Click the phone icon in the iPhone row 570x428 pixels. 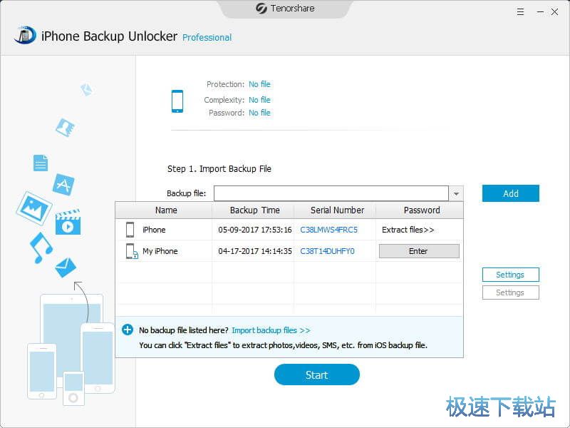point(130,230)
